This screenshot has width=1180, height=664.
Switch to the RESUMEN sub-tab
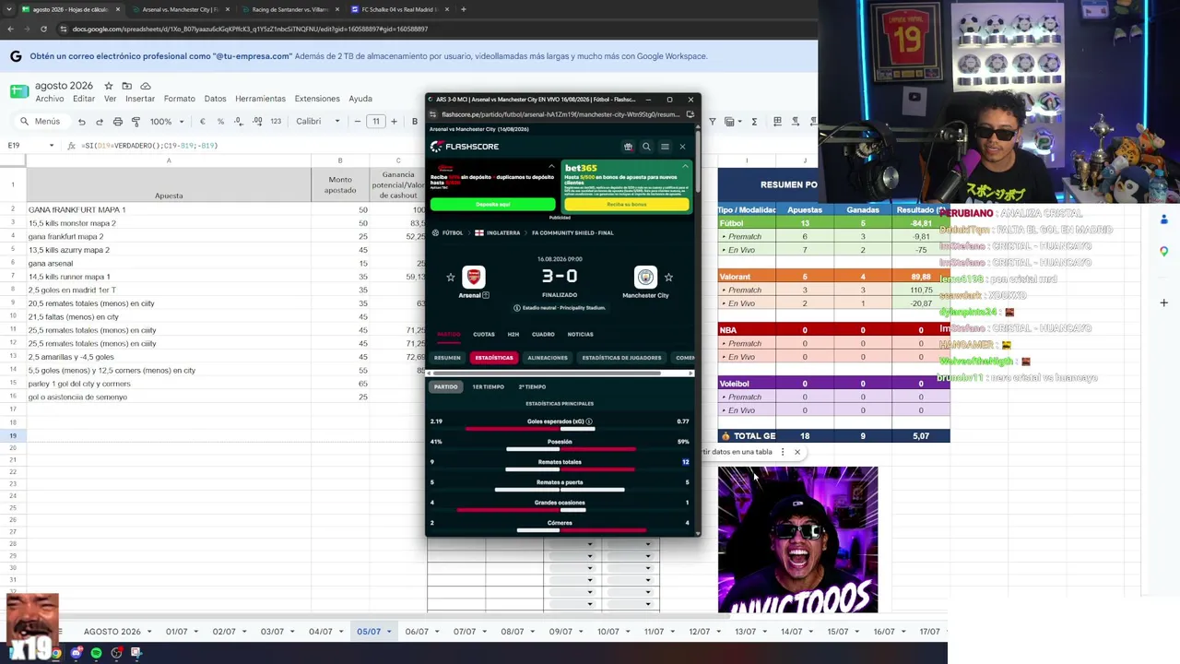click(x=447, y=358)
